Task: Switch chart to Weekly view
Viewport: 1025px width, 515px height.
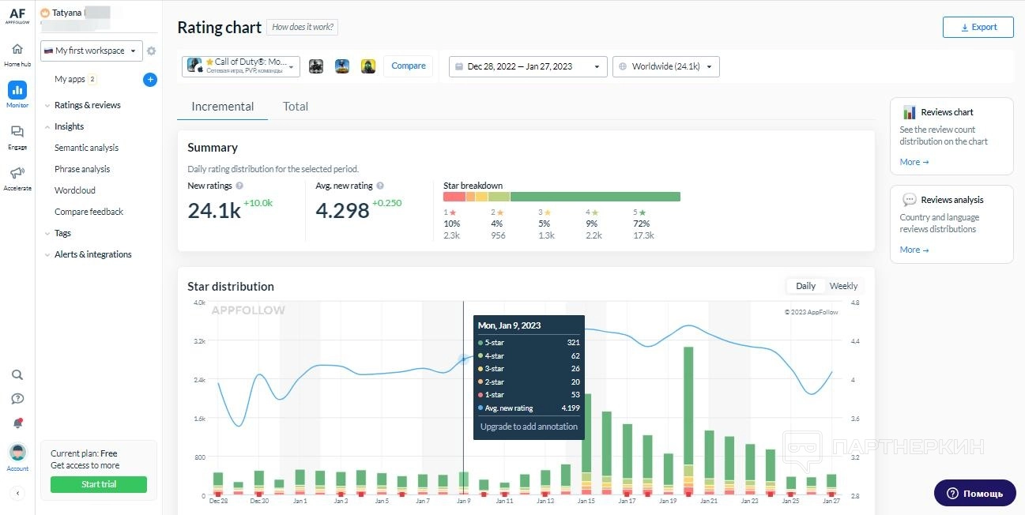Action: [x=843, y=286]
